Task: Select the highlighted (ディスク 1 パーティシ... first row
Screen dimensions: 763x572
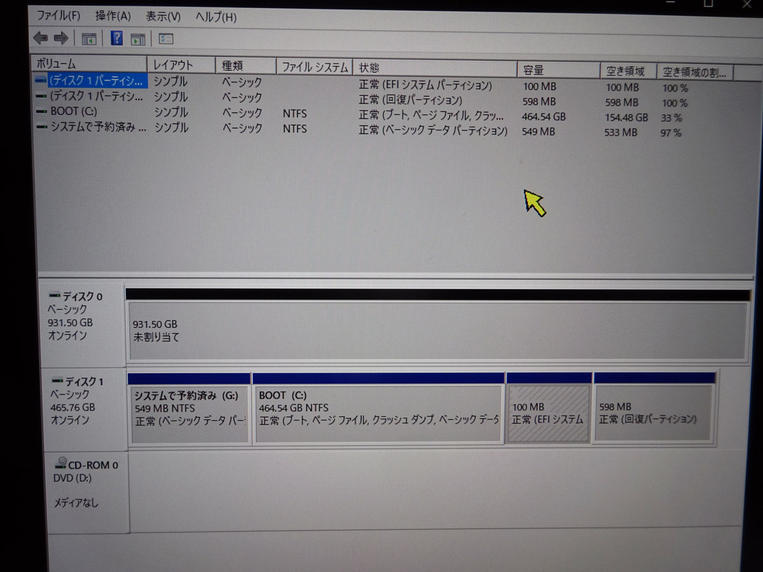Action: click(x=90, y=81)
